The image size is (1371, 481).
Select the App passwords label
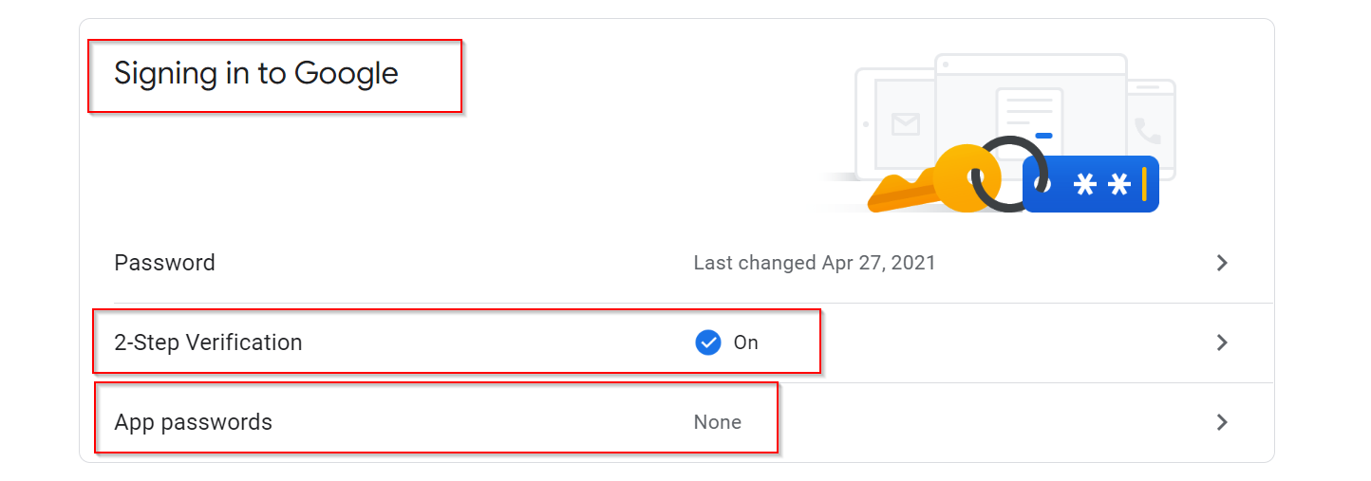click(193, 422)
